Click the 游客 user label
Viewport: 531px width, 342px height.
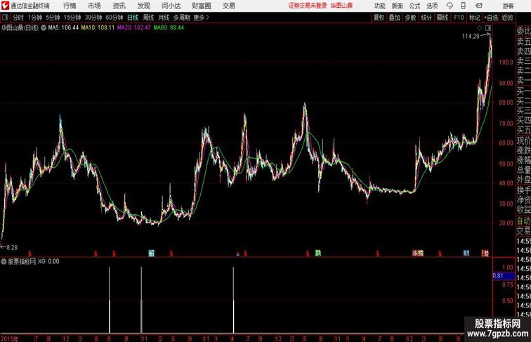[x=508, y=6]
